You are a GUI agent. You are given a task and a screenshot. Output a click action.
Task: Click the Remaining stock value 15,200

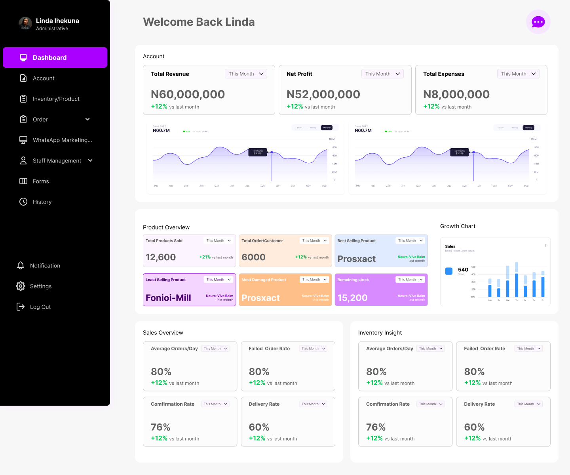352,298
